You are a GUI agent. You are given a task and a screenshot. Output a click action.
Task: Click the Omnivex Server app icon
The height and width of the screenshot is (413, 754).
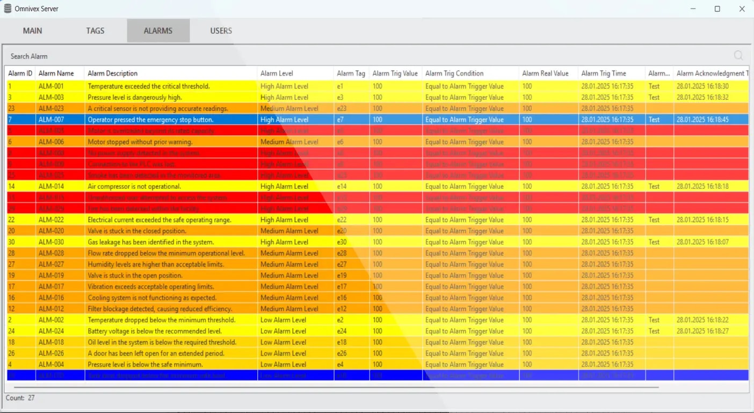point(8,9)
